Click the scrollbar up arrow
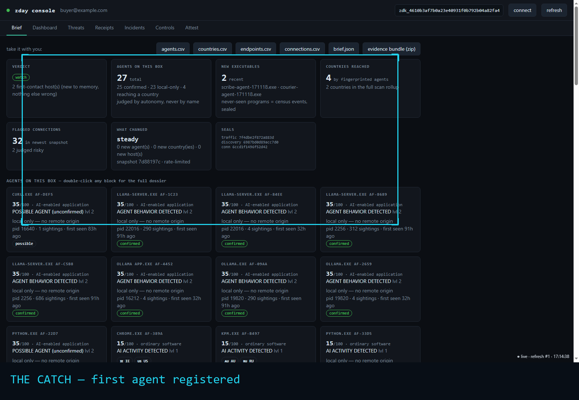Viewport: 579px width, 400px height. coord(576,3)
